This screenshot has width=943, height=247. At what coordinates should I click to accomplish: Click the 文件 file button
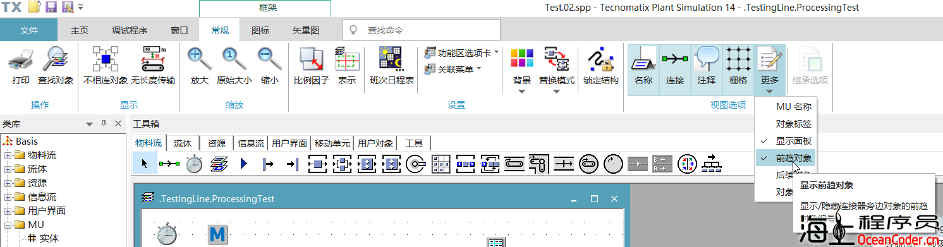click(29, 30)
